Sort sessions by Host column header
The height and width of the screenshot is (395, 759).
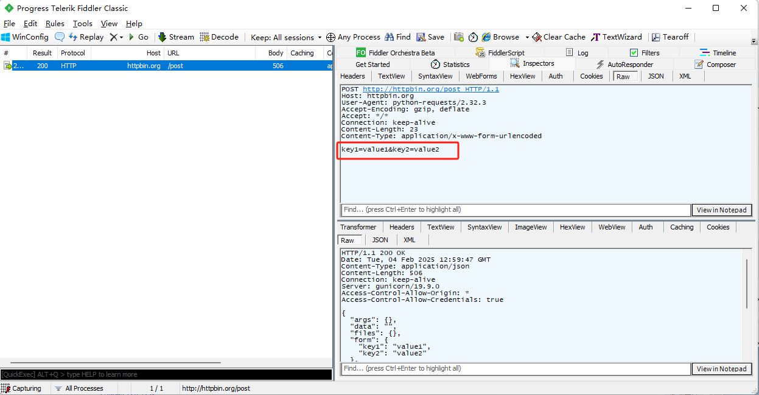coord(127,53)
